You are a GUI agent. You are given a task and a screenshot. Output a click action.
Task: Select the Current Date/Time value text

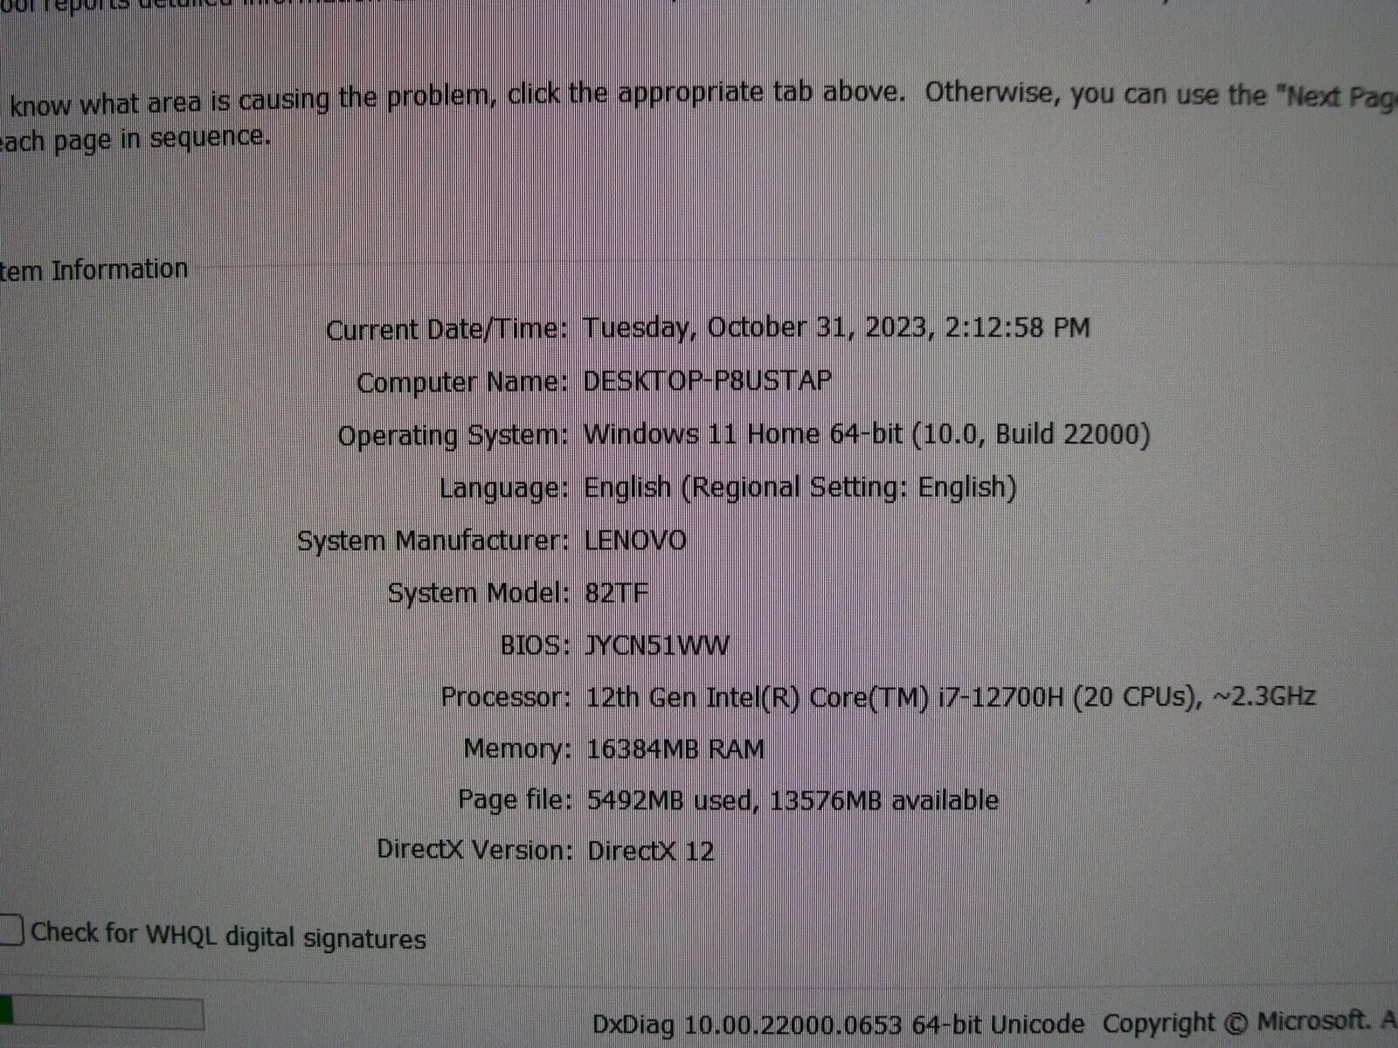tap(836, 327)
